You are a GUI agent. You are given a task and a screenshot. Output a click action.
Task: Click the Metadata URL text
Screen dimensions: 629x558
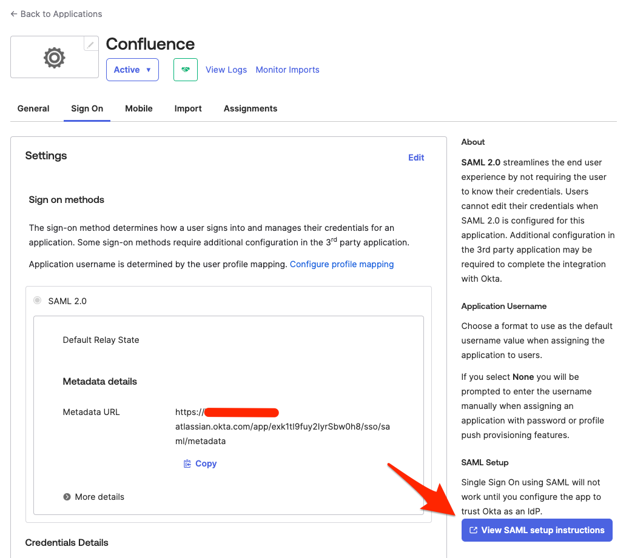(283, 427)
